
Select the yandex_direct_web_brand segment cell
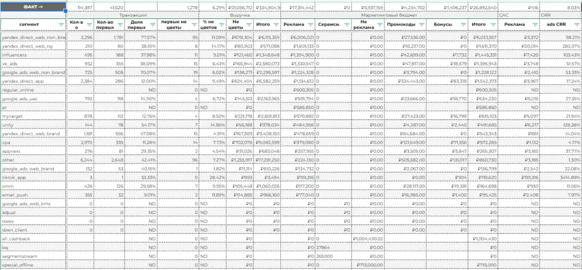click(33, 134)
